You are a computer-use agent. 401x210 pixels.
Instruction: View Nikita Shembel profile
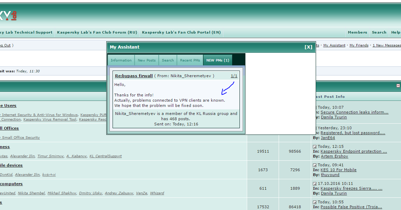click(x=31, y=193)
